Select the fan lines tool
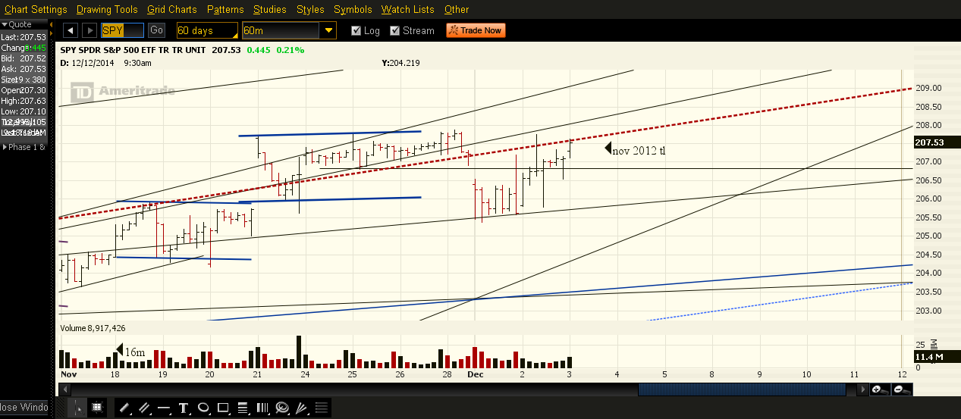Screen dimensions: 961x419 click(301, 408)
